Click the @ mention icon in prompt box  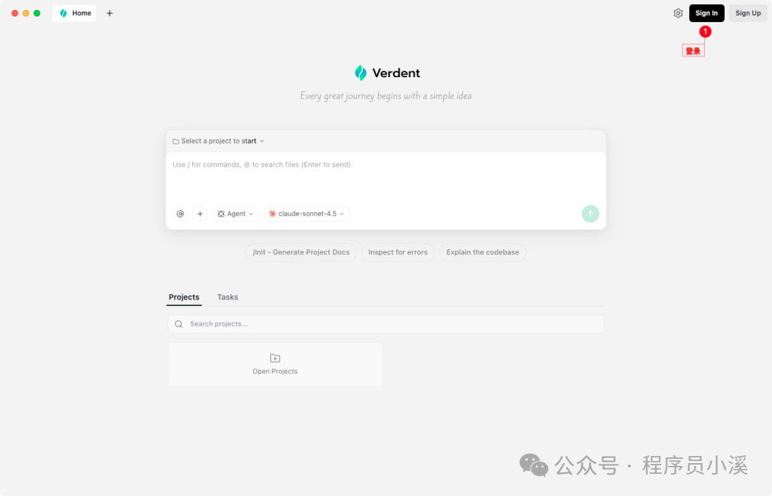[x=180, y=214]
